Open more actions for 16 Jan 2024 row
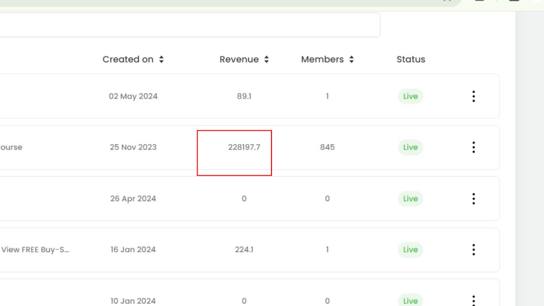This screenshot has height=306, width=544. pyautogui.click(x=473, y=250)
